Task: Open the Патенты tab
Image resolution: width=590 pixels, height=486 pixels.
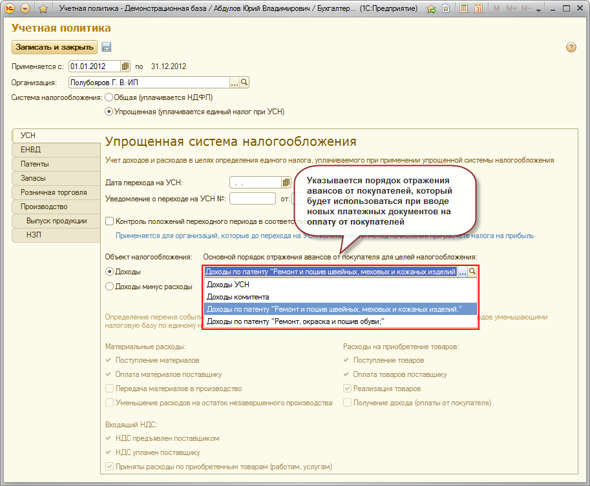Action: pyautogui.click(x=55, y=163)
